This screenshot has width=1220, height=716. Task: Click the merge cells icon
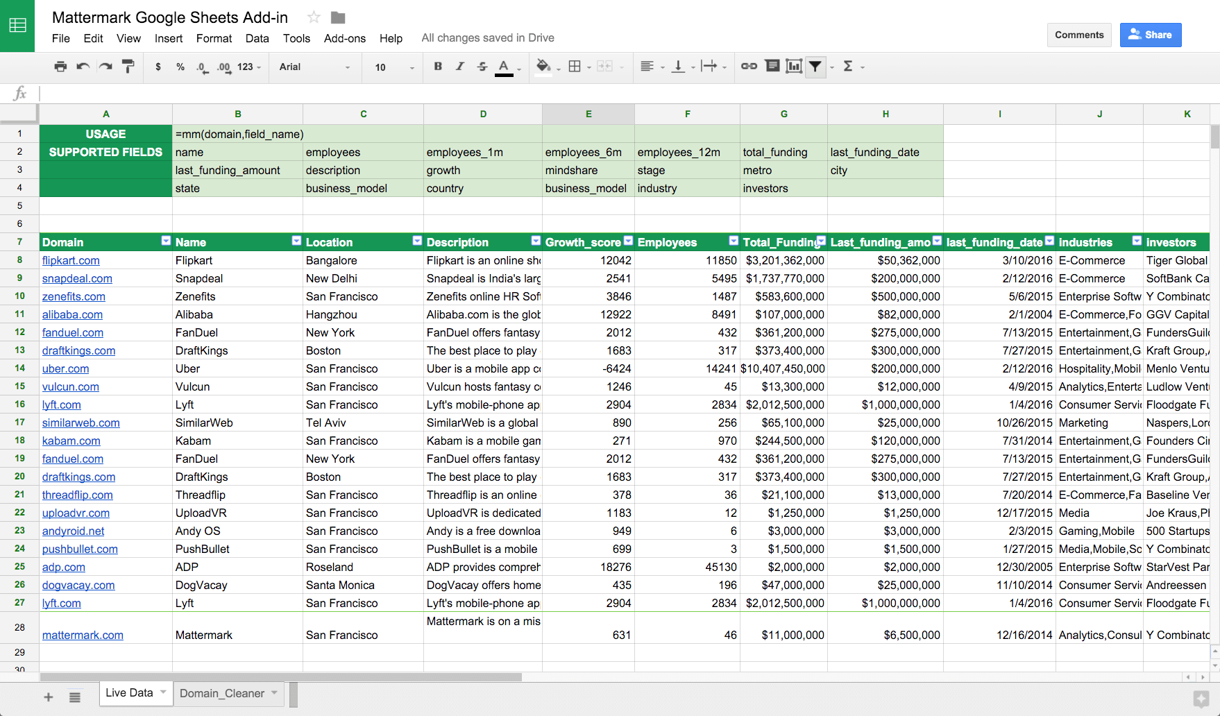coord(605,67)
